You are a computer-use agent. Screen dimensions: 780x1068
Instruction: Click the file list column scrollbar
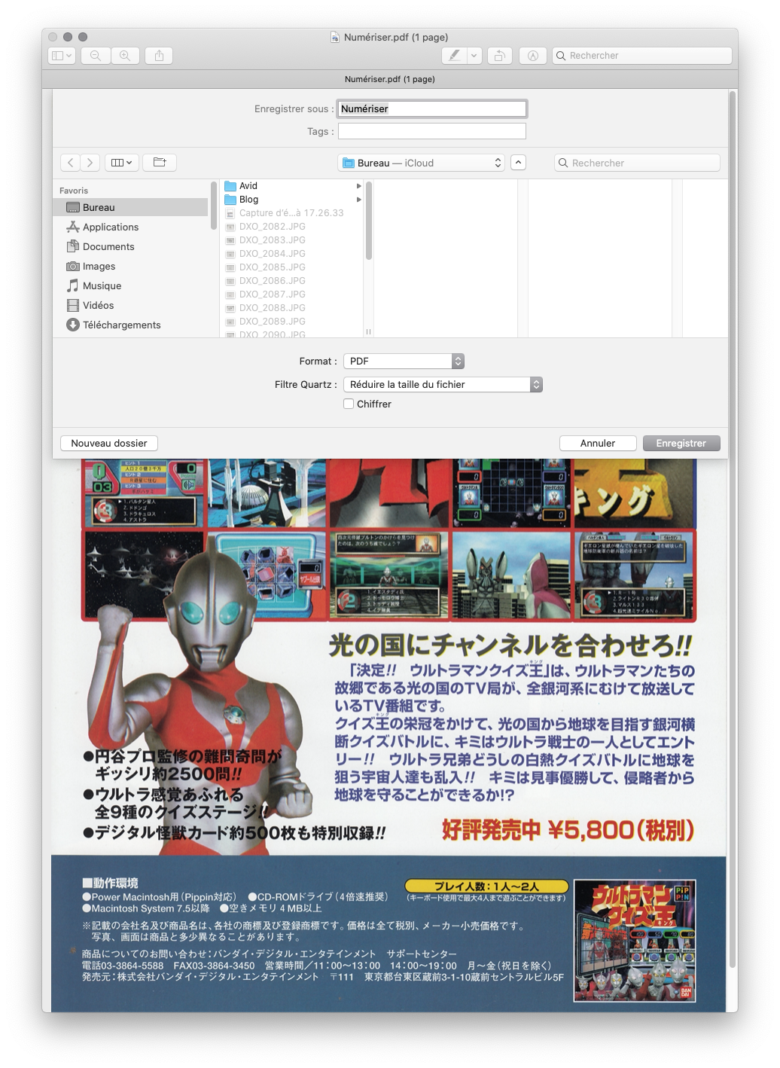coord(369,221)
